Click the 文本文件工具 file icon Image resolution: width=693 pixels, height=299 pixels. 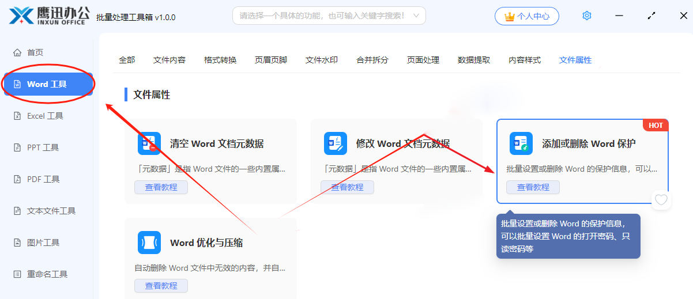coord(17,211)
